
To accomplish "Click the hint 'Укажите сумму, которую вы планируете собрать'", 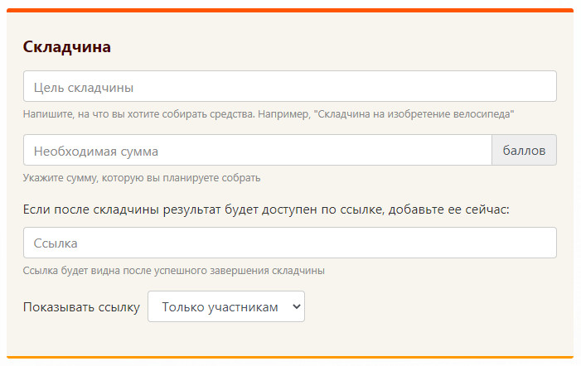I will tap(142, 178).
